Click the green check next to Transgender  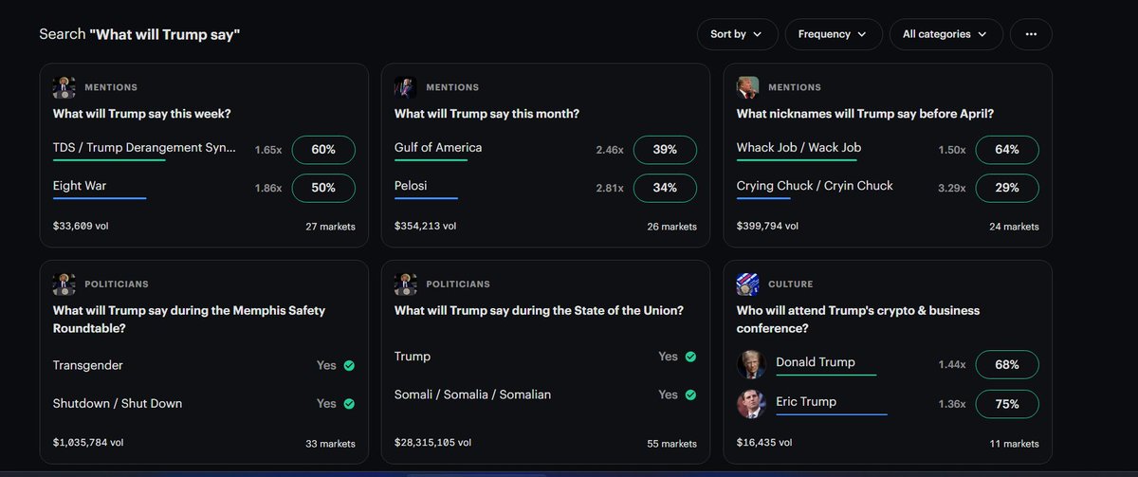[x=349, y=365]
